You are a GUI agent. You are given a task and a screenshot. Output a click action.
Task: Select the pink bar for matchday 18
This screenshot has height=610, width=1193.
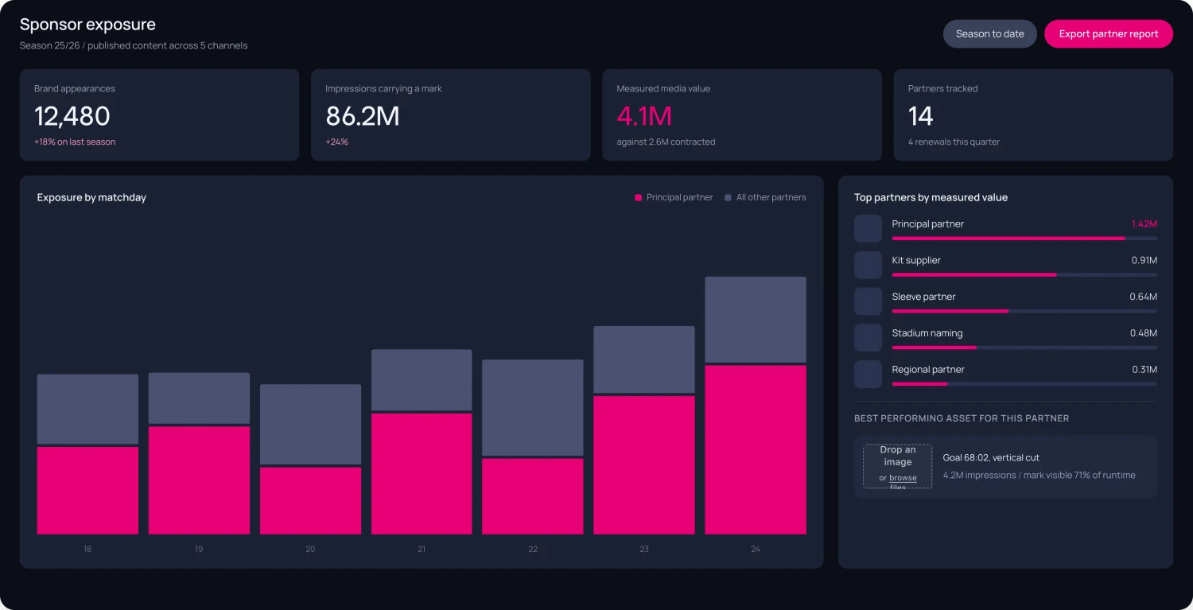(87, 491)
